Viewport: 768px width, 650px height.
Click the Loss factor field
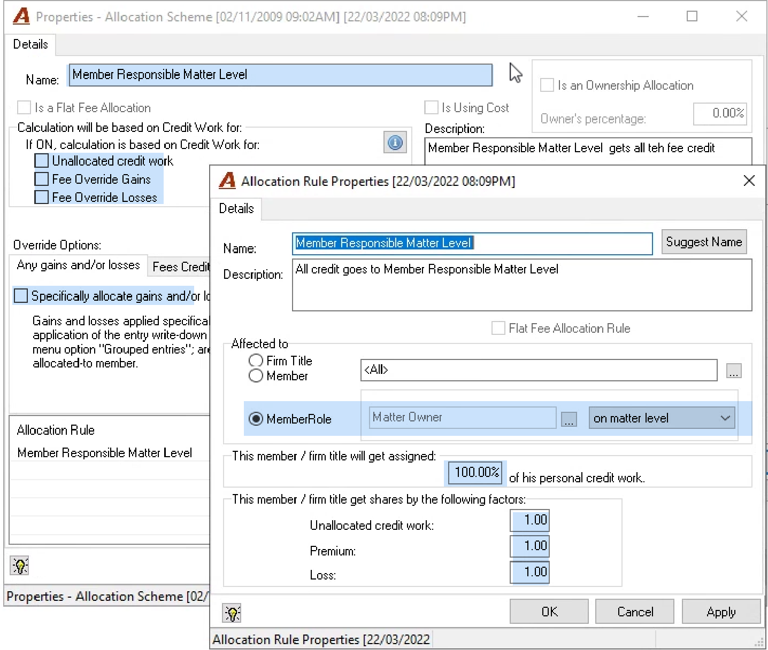point(530,572)
